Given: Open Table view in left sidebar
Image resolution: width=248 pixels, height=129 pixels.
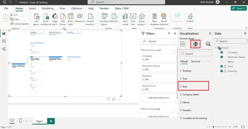Looking at the screenshot, I should (x=4, y=41).
